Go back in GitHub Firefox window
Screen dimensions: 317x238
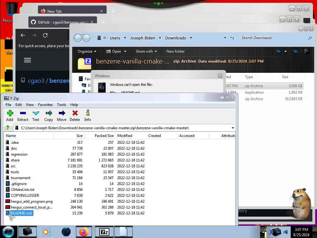tap(23, 35)
